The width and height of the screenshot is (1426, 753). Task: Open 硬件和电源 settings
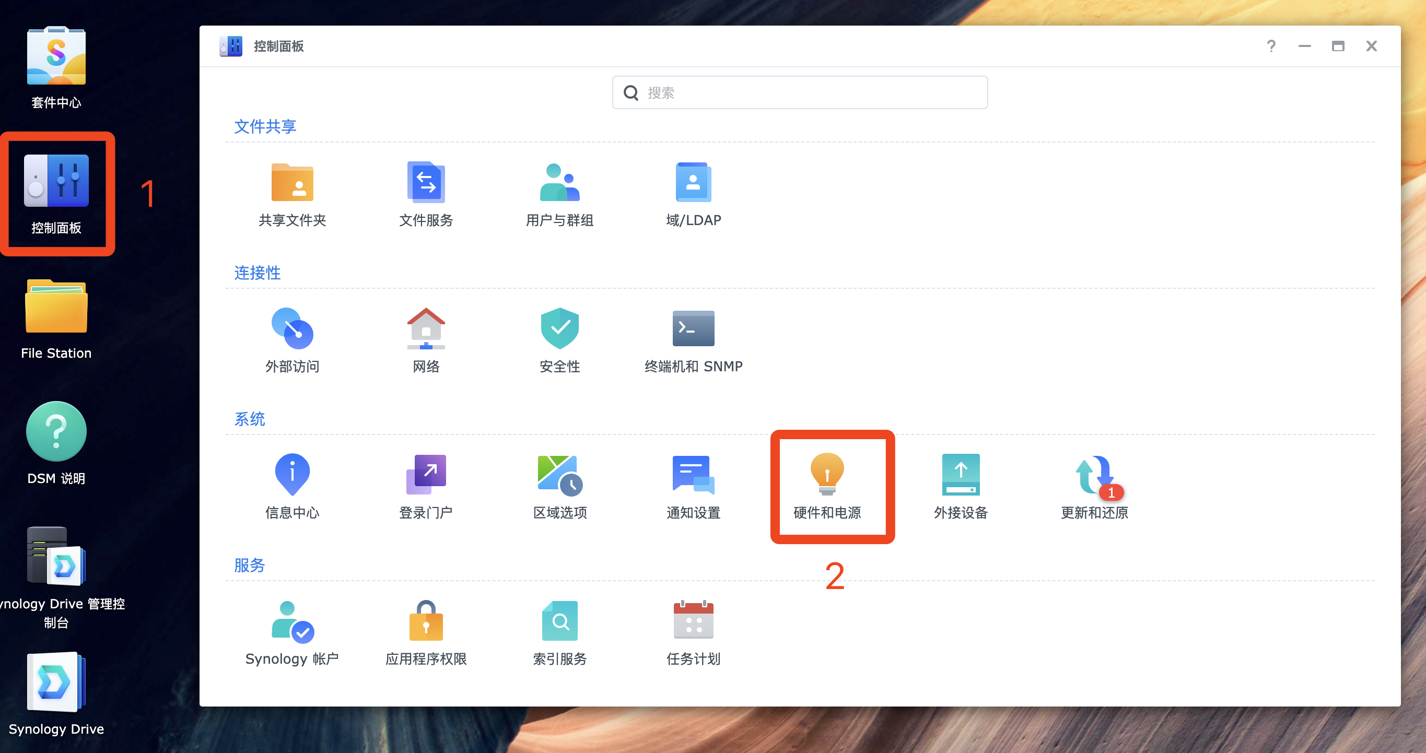point(827,486)
